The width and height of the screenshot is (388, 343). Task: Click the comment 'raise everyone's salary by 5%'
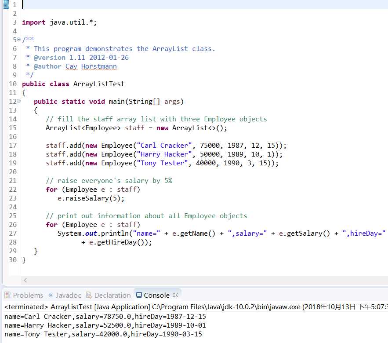point(109,181)
